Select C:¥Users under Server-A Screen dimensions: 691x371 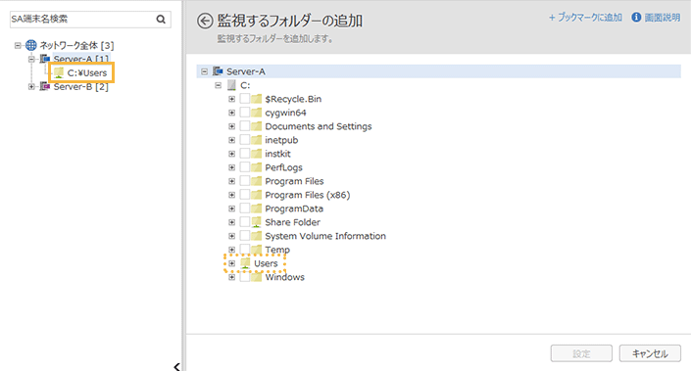[87, 72]
